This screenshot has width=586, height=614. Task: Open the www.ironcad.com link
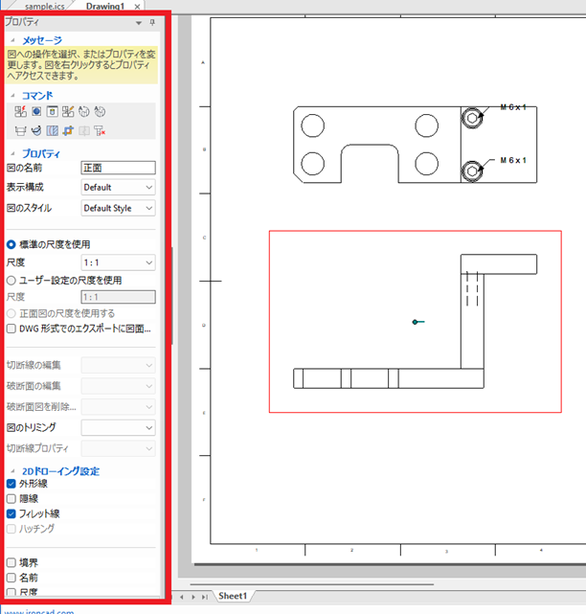click(38, 611)
